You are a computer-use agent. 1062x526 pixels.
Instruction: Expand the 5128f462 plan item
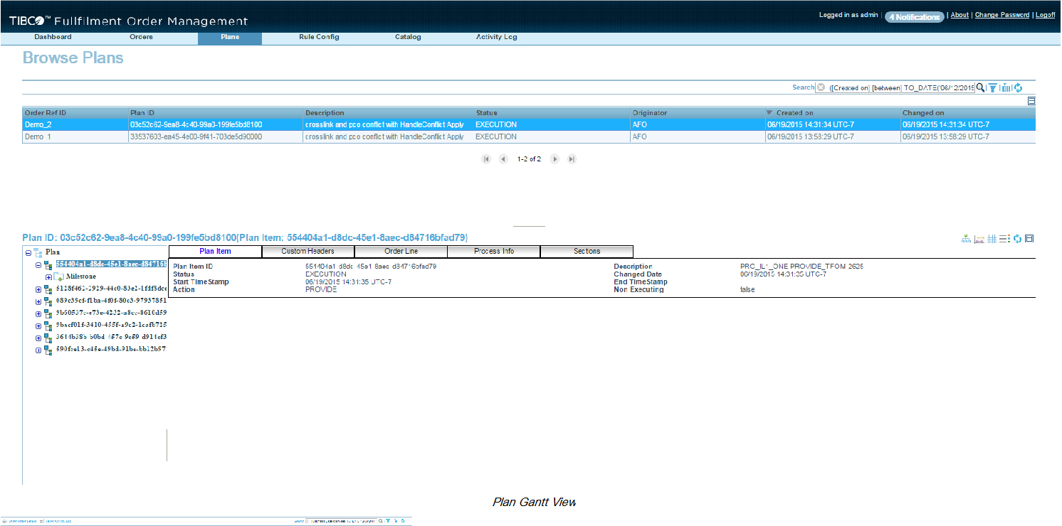click(x=38, y=289)
